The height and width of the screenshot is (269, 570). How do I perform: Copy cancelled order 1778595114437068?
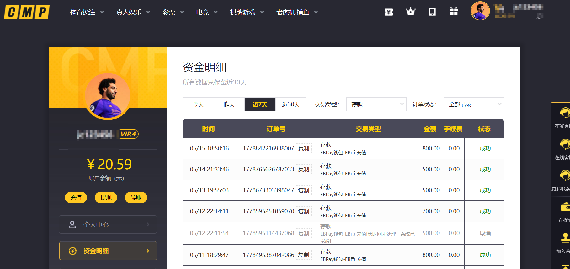[x=304, y=233]
